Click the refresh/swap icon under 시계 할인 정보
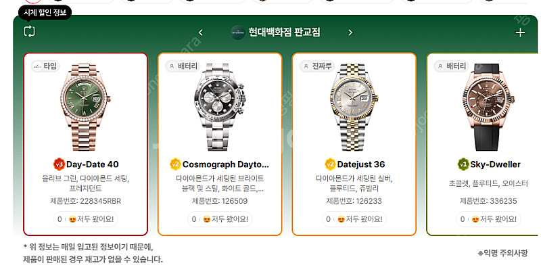The height and width of the screenshot is (276, 541). tap(29, 31)
